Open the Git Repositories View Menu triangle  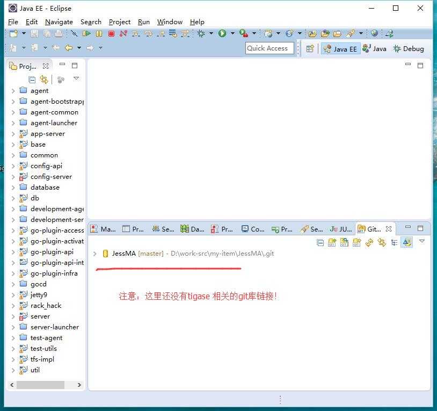(422, 241)
